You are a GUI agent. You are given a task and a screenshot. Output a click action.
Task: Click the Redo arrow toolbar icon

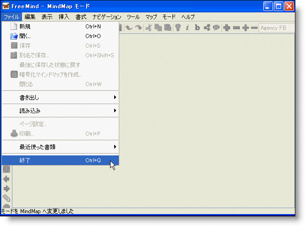tap(139, 28)
